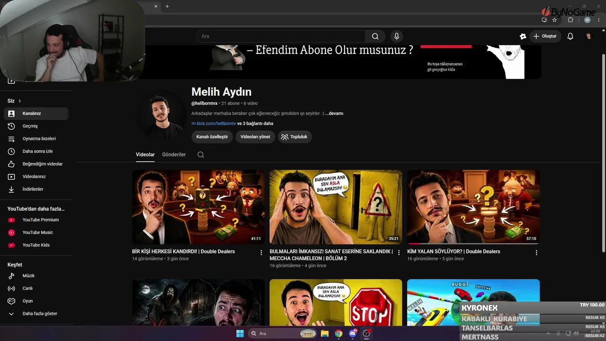Start voice search with the microphone icon
Screen dimensions: 606x341
click(397, 36)
